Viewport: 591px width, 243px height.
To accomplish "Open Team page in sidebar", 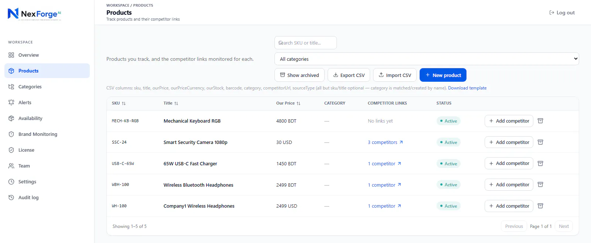I will [47, 166].
